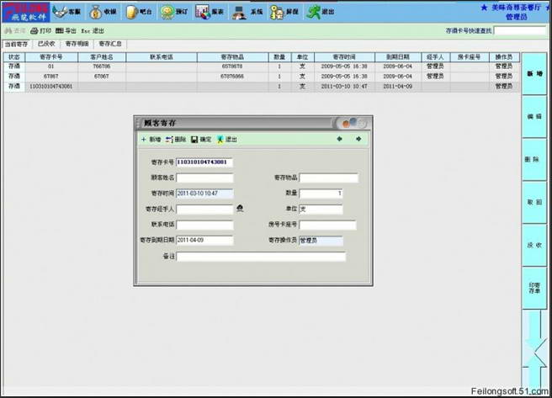Click the 单位 unit field
552x398 pixels.
(x=321, y=209)
